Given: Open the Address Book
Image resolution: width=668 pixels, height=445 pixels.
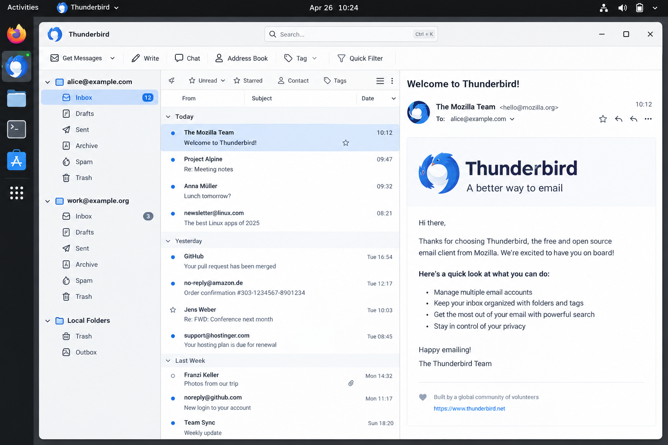Looking at the screenshot, I should [241, 58].
